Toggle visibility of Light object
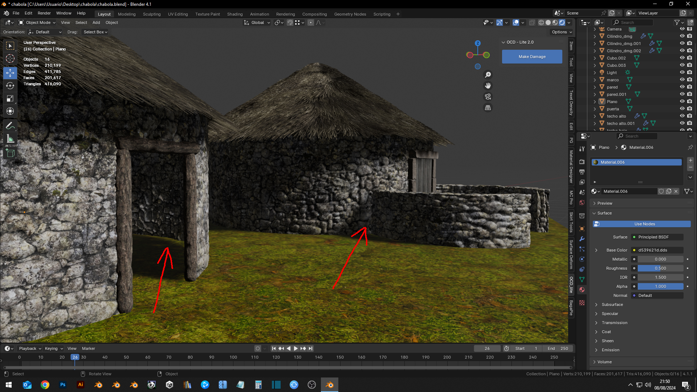The image size is (697, 392). 682,73
